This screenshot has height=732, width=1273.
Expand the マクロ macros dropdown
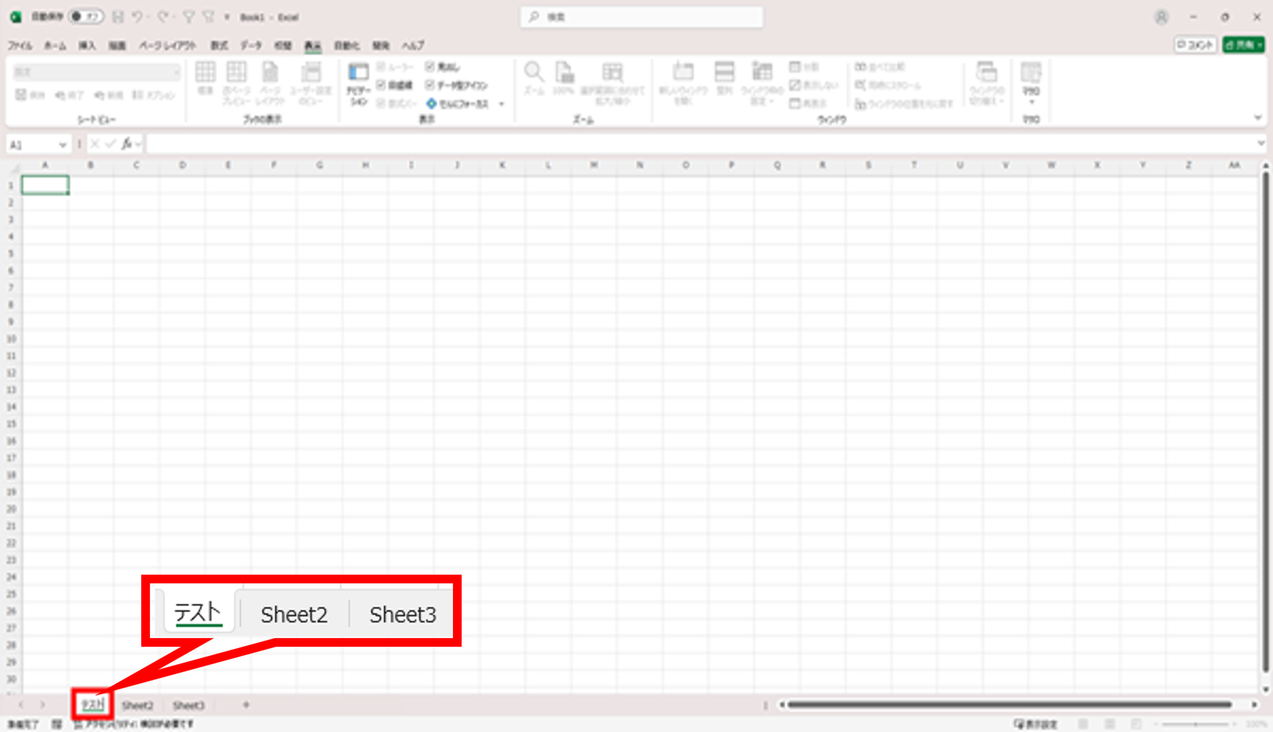point(1031,102)
